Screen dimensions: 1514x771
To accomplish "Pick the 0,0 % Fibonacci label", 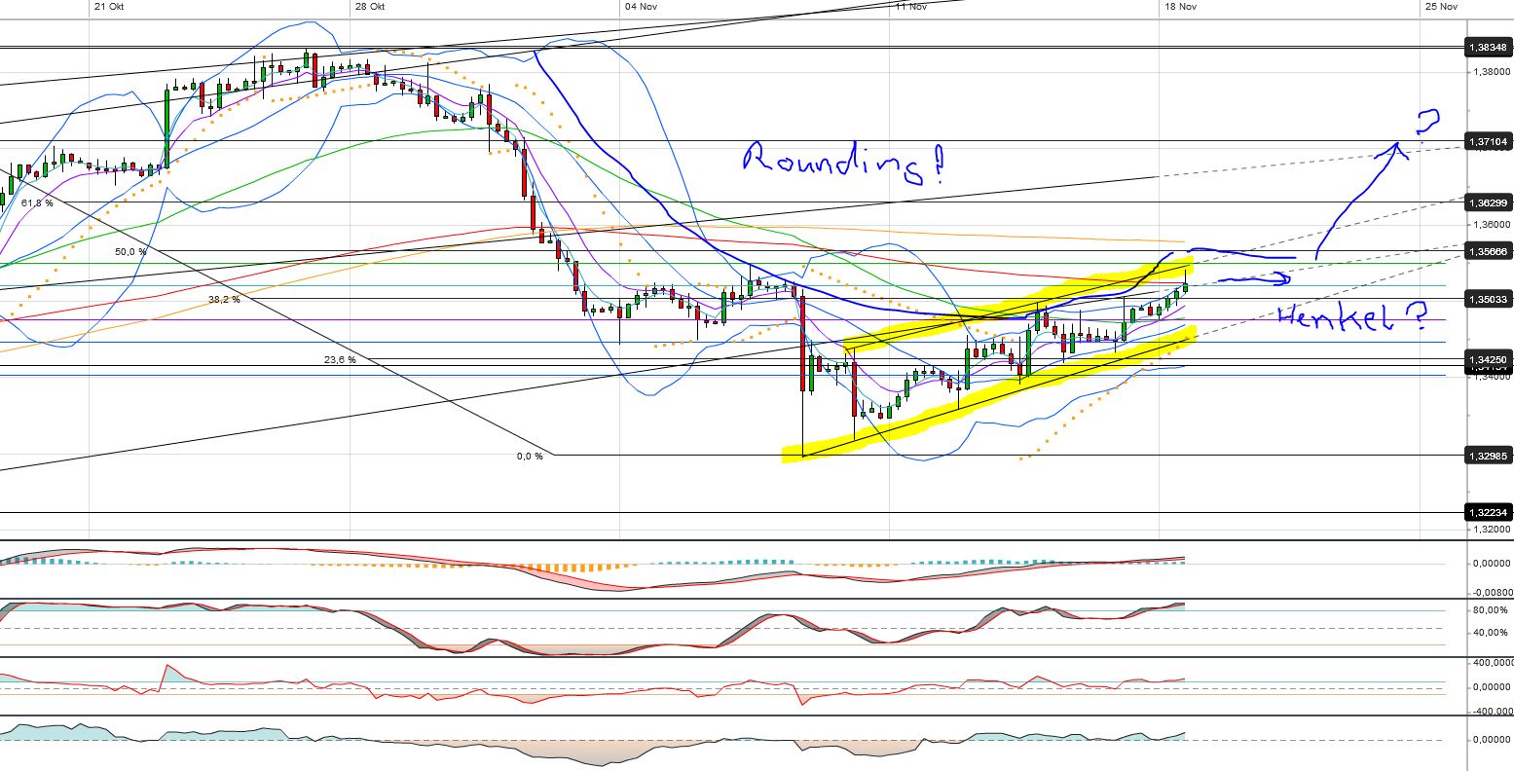I will [x=530, y=456].
